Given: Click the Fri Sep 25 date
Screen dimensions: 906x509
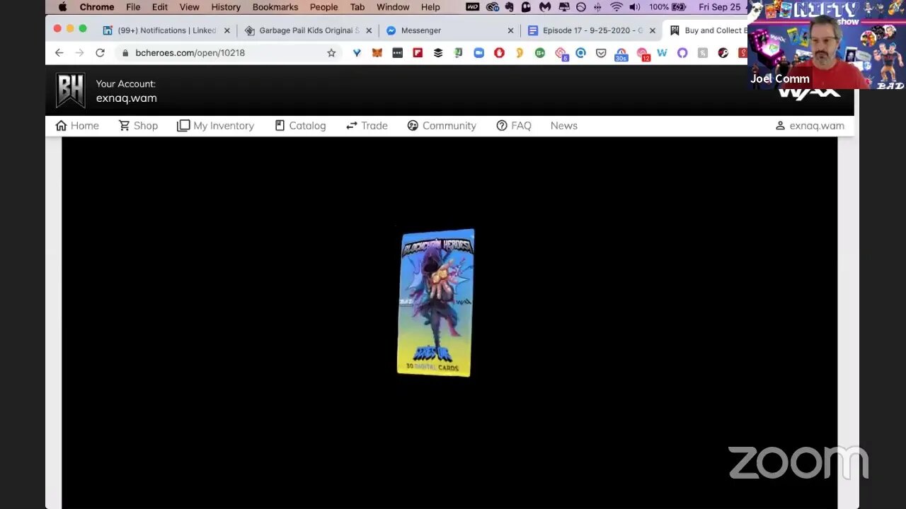Looking at the screenshot, I should coord(719,7).
